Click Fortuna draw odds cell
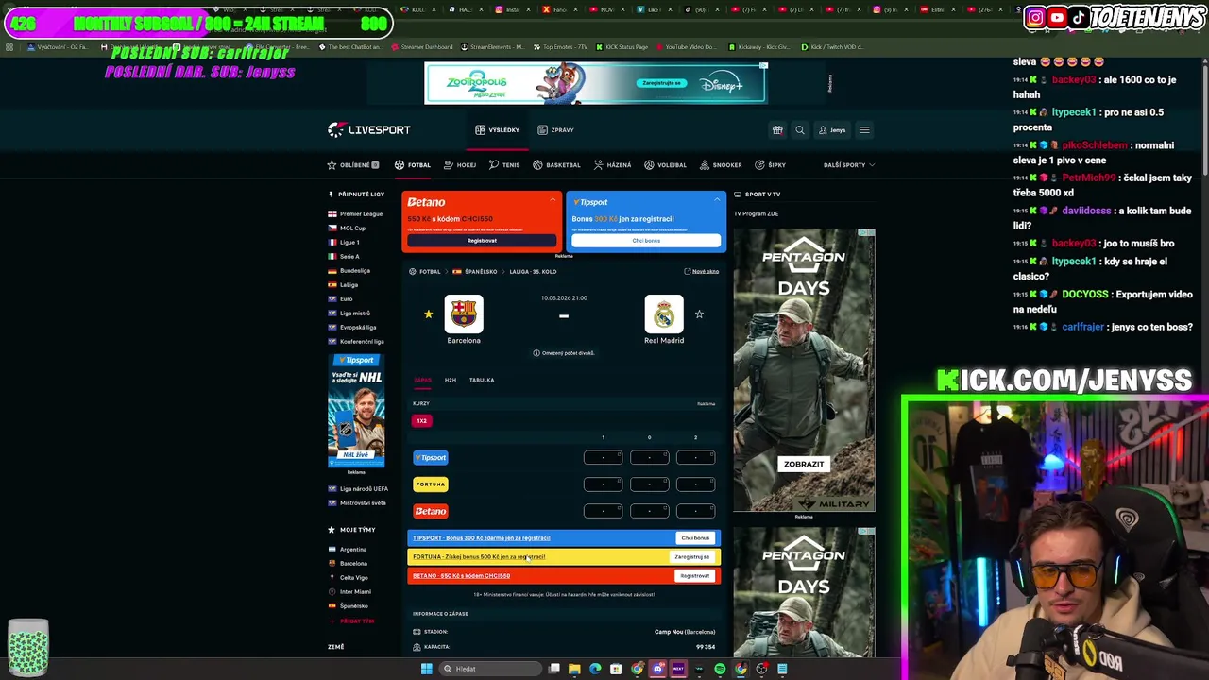 click(649, 484)
